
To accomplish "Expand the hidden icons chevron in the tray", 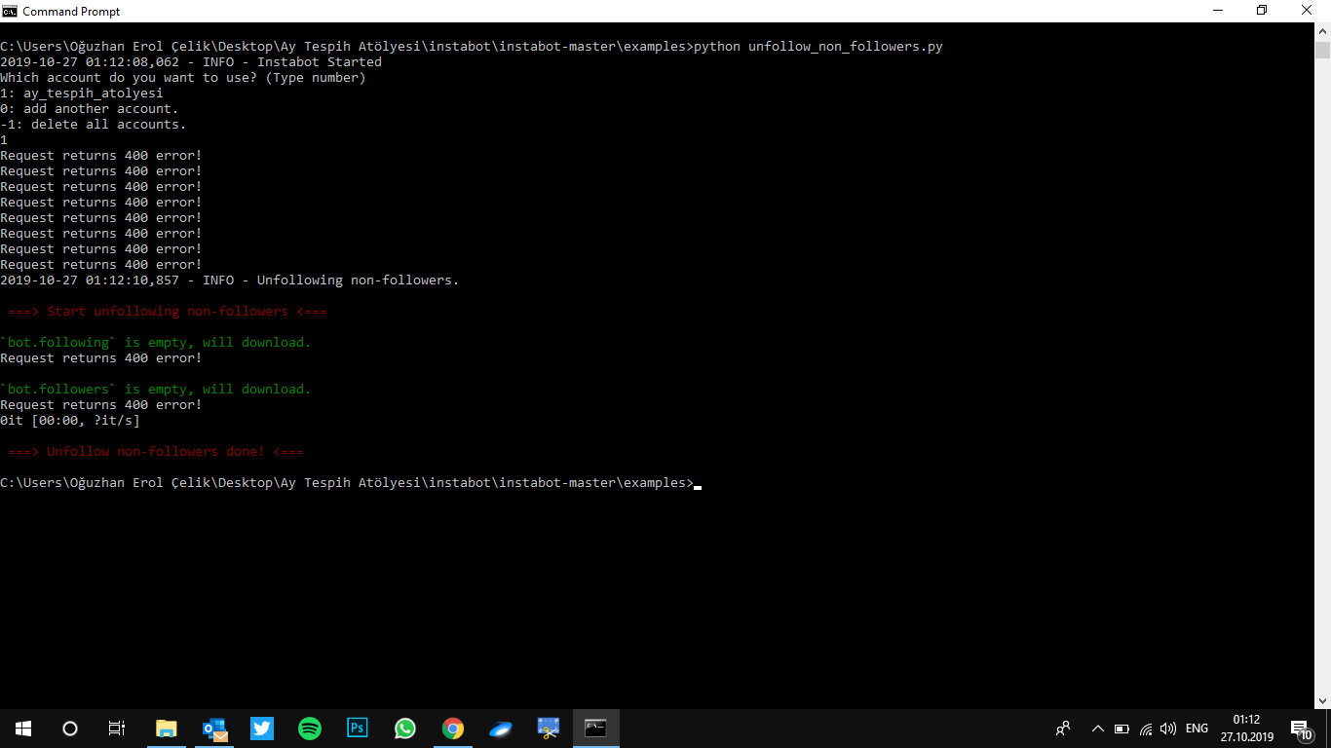I will [1097, 728].
